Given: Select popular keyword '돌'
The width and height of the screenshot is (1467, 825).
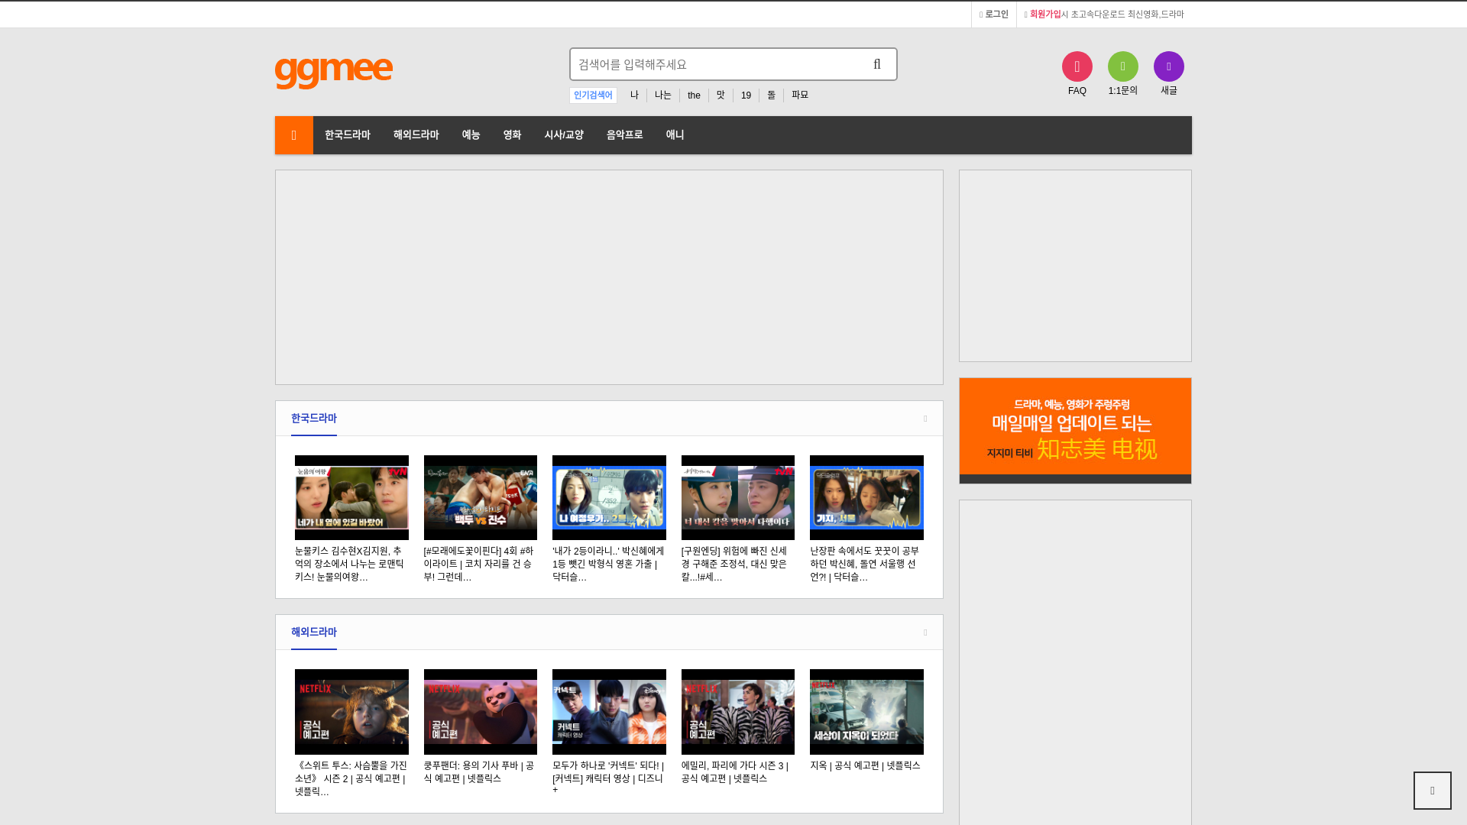Looking at the screenshot, I should [x=772, y=95].
